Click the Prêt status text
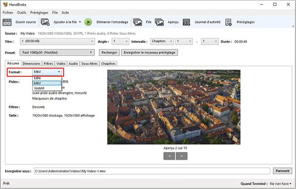This screenshot has width=296, height=189. (6, 184)
